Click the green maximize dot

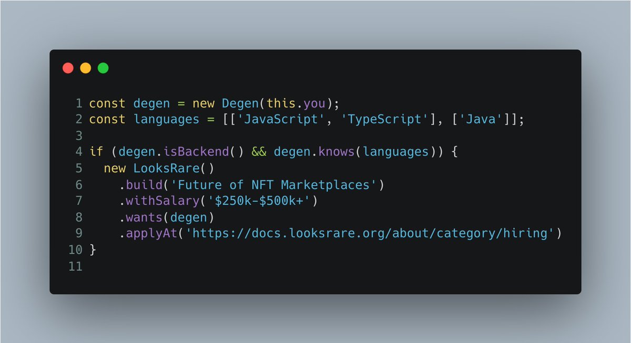pyautogui.click(x=103, y=68)
